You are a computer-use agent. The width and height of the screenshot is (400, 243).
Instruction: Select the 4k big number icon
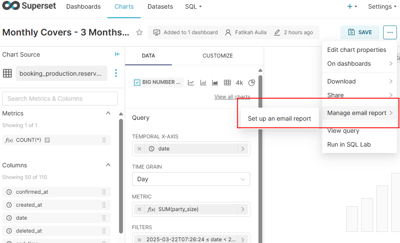point(239,83)
